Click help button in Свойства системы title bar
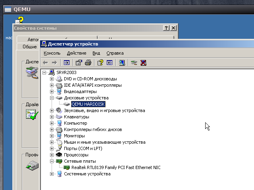The width and height of the screenshot is (254, 190). tap(166, 28)
